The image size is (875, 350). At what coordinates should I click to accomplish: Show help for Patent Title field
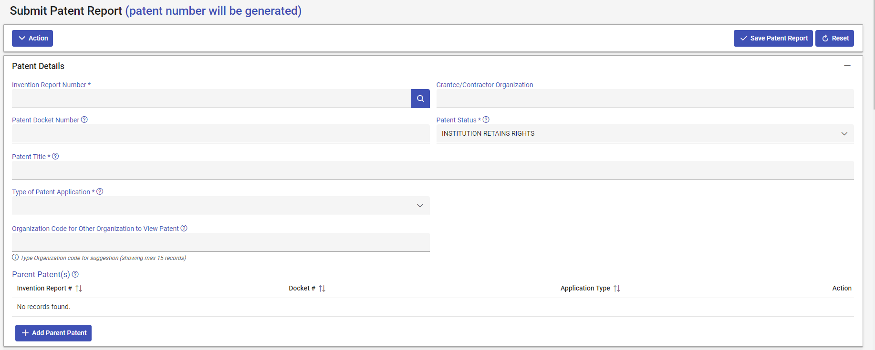55,156
